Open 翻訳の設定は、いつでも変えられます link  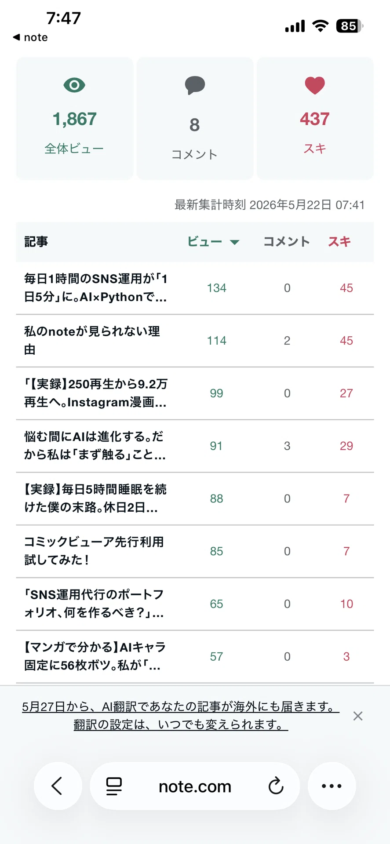pos(181,724)
